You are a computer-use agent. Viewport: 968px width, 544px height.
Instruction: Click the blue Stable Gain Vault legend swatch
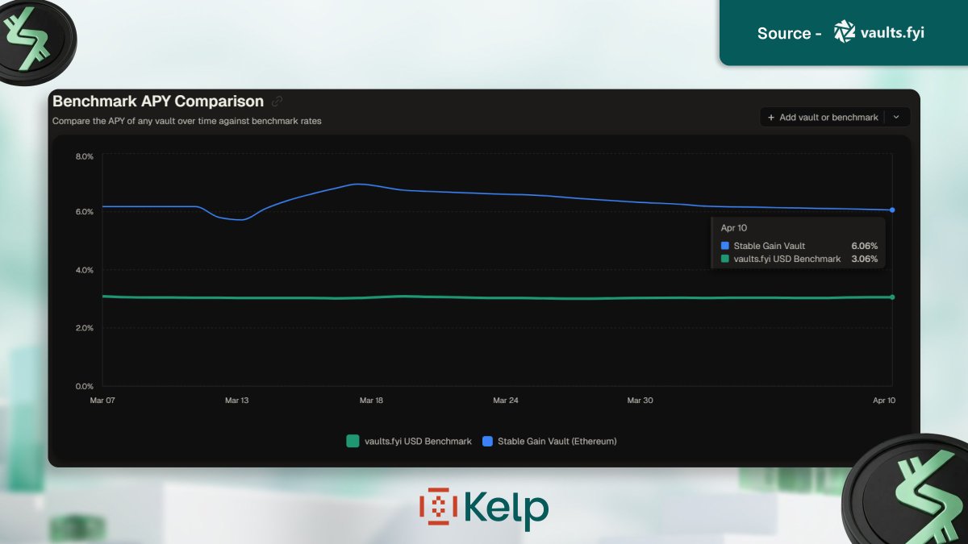[x=487, y=441]
